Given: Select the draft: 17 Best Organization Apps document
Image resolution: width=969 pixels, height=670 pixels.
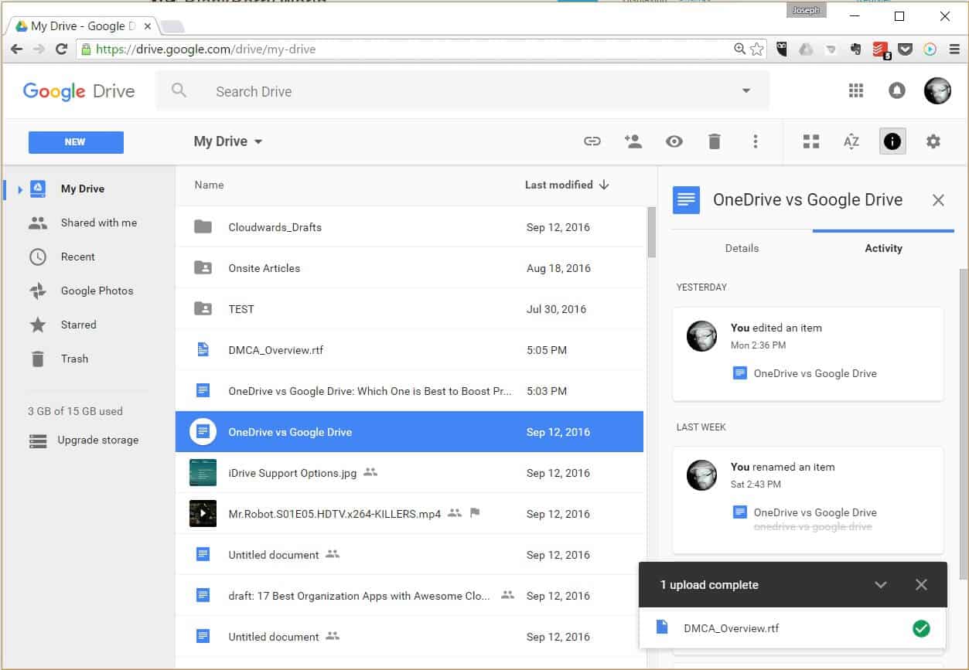Looking at the screenshot, I should (x=411, y=596).
